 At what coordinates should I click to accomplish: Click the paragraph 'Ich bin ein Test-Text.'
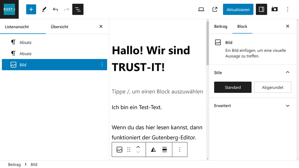point(137,107)
